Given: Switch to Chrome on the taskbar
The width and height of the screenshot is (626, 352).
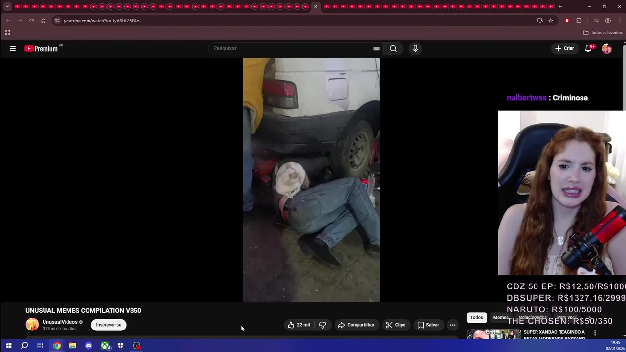Looking at the screenshot, I should point(57,346).
